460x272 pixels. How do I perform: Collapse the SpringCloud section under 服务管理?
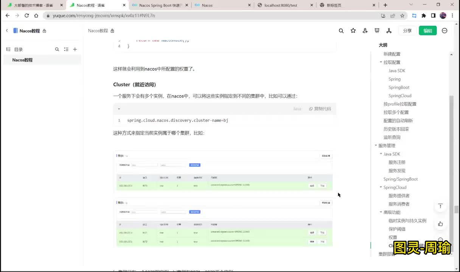[x=381, y=187]
